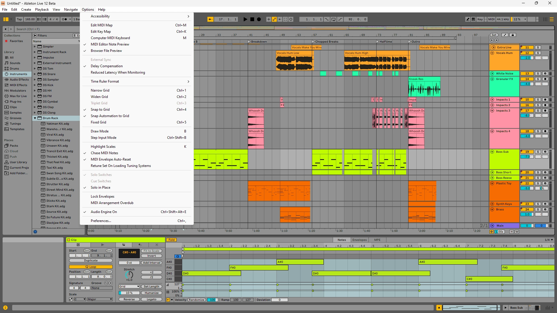Toggle Chase MIDI Notes option
The image size is (557, 313).
click(x=137, y=153)
